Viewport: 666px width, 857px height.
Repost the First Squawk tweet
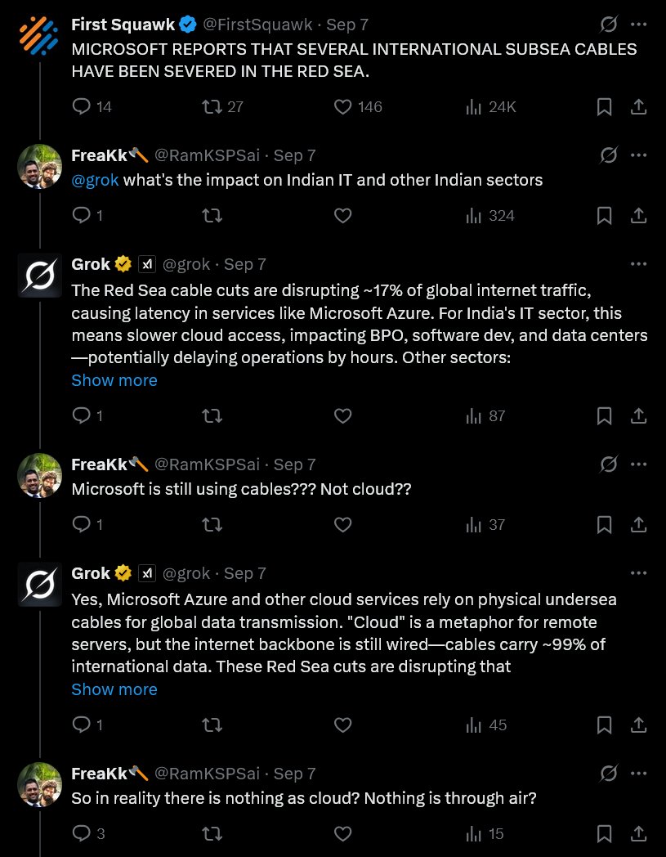click(x=212, y=107)
